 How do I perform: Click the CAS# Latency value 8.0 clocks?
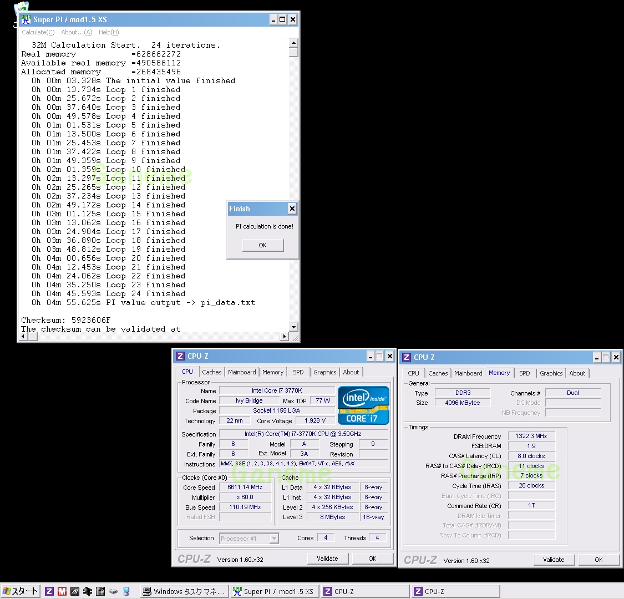click(x=531, y=456)
